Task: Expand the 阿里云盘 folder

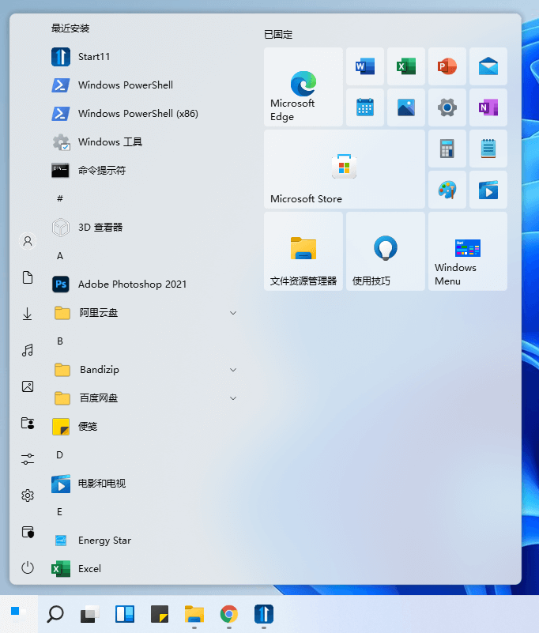Action: pos(233,313)
